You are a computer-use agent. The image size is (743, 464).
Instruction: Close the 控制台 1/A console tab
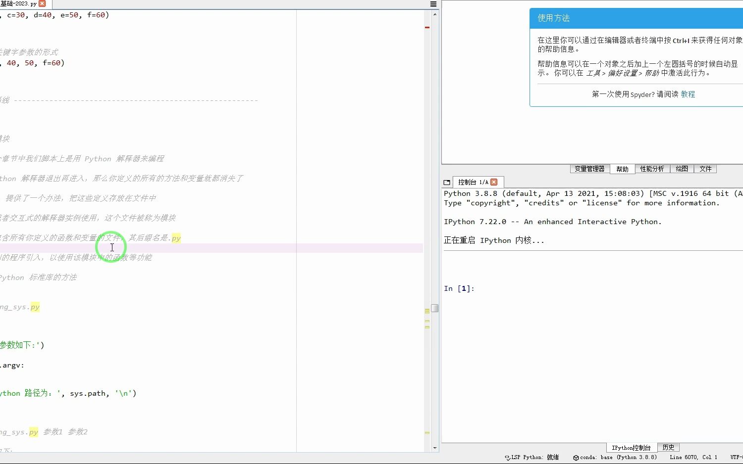point(494,182)
